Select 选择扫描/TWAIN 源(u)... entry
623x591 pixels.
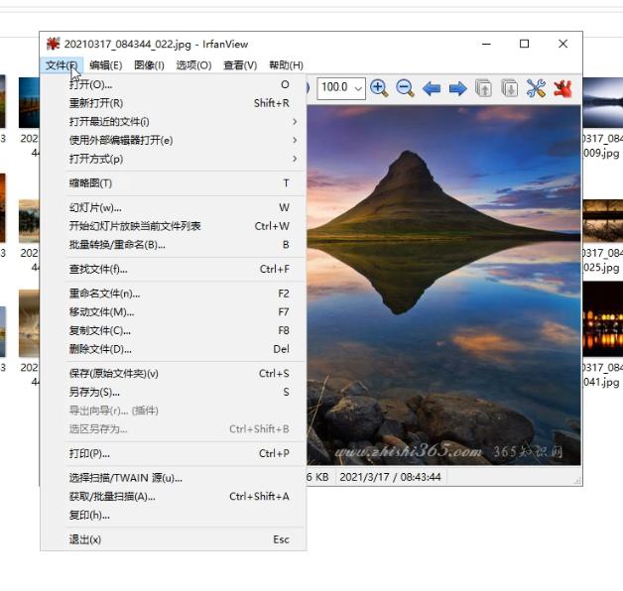click(x=174, y=478)
